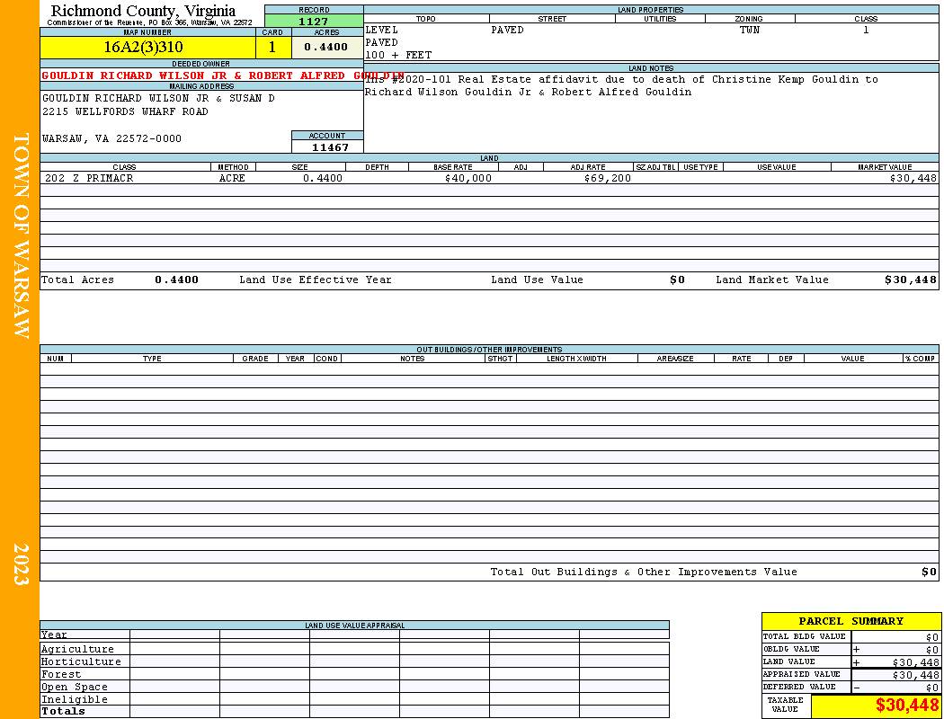The height and width of the screenshot is (719, 944).
Task: Select the yellow Parcel Summary header
Action: [x=850, y=622]
